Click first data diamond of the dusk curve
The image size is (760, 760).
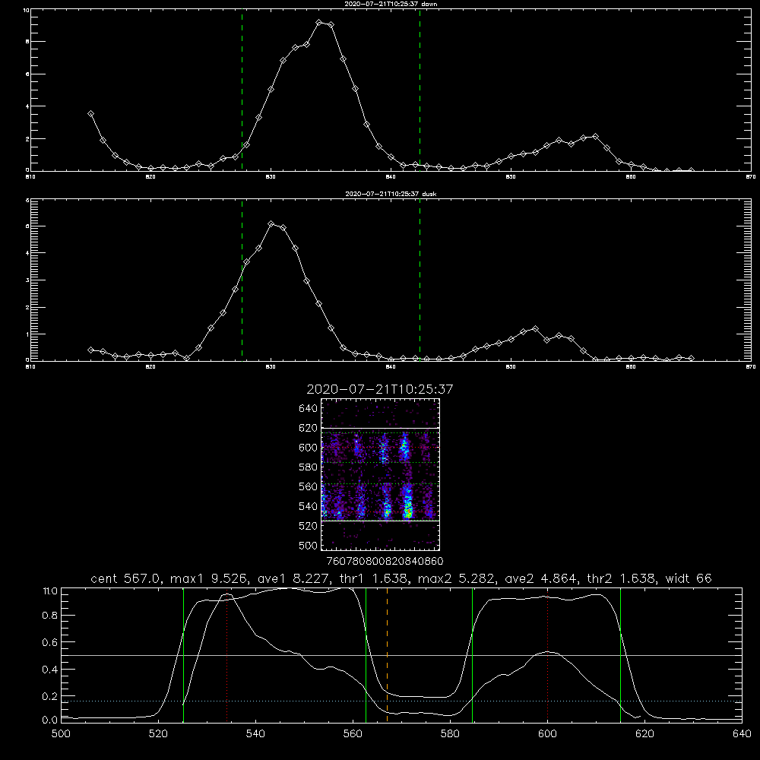[90, 350]
